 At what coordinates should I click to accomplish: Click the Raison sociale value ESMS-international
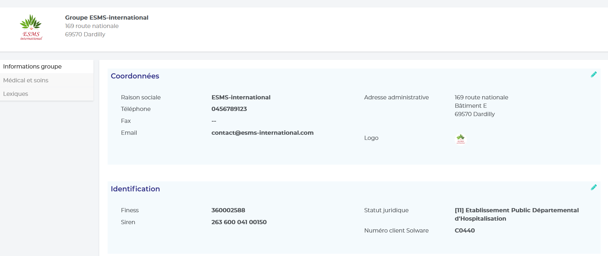(x=241, y=97)
